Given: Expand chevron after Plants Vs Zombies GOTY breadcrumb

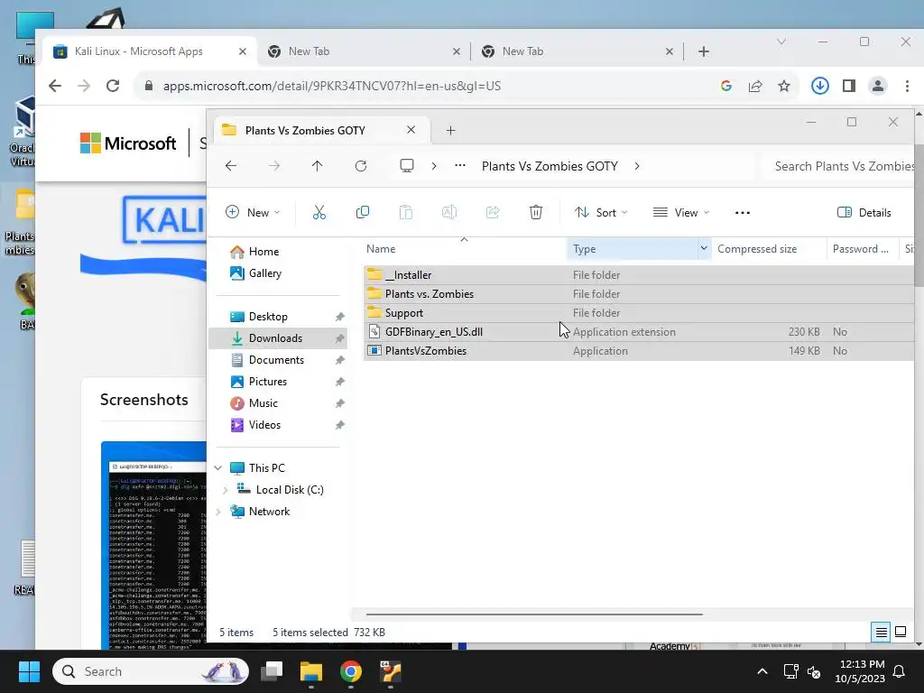Looking at the screenshot, I should click(x=637, y=166).
